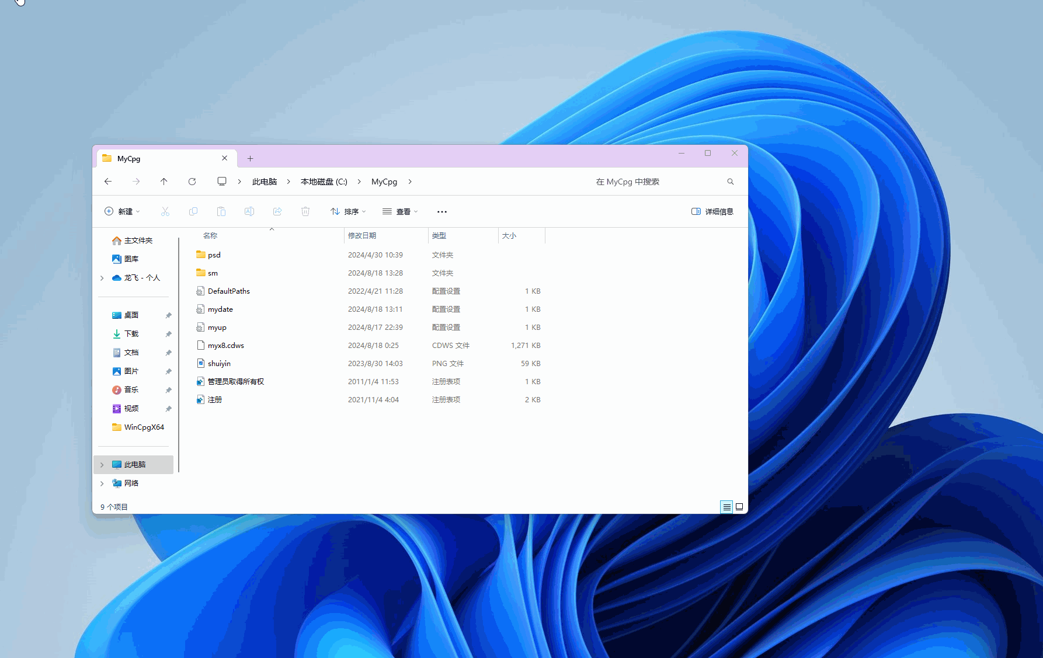
Task: Sort by the 类型 column header
Action: (x=463, y=236)
